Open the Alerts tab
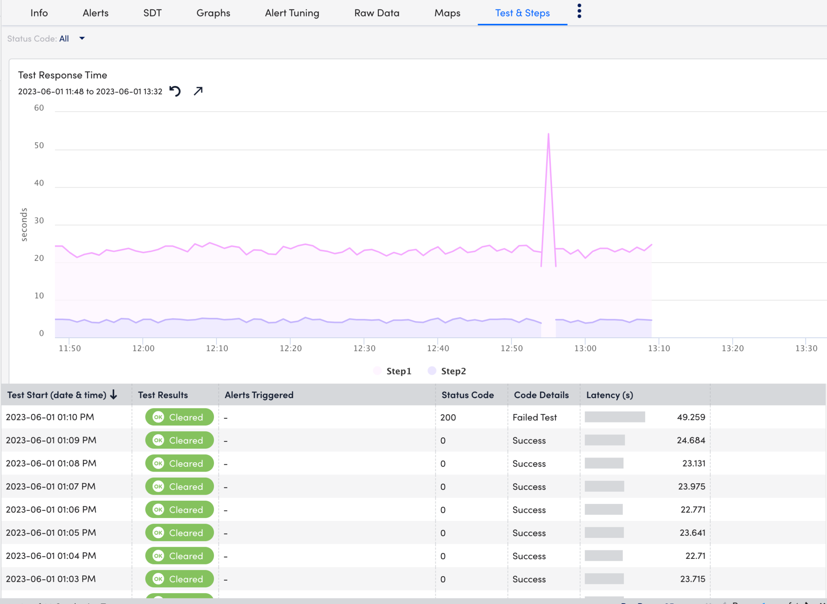This screenshot has height=604, width=827. point(95,13)
